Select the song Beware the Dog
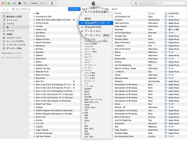 pyautogui.click(x=43, y=69)
